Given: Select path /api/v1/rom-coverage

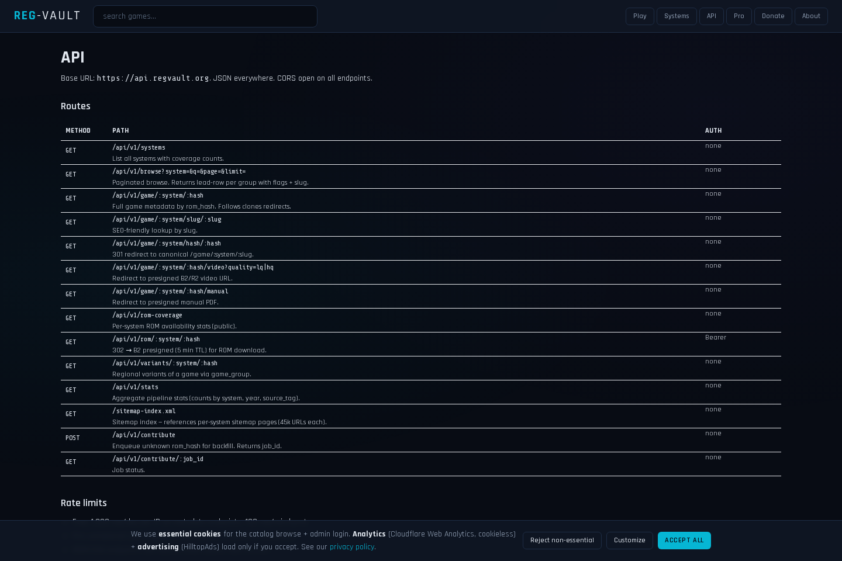Looking at the screenshot, I should 147,316.
